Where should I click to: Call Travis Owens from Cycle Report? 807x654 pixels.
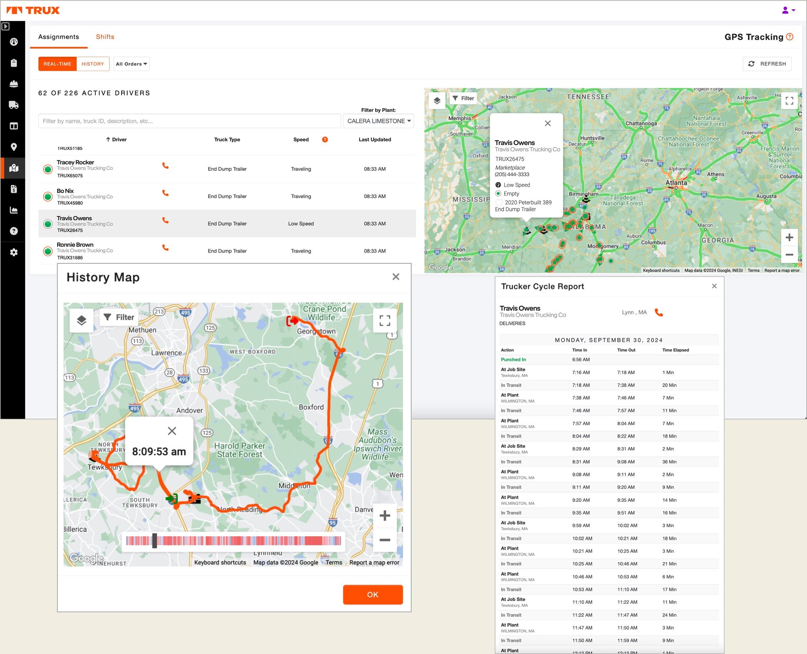[x=659, y=313]
